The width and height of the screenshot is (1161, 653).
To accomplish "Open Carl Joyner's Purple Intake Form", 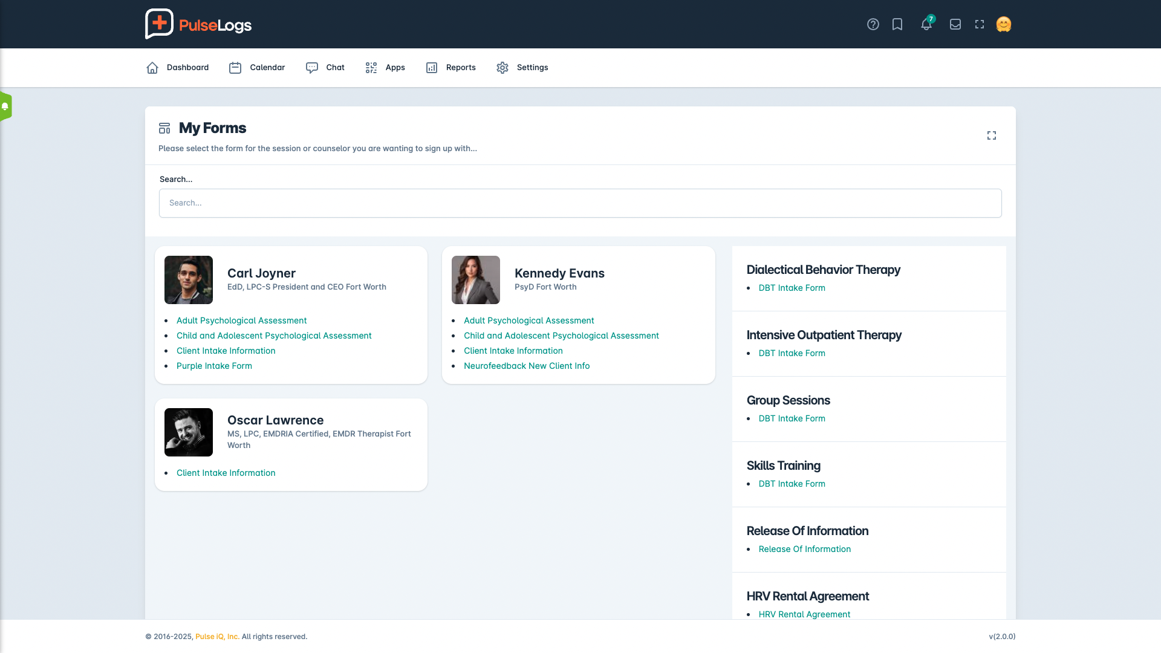I will [x=214, y=366].
